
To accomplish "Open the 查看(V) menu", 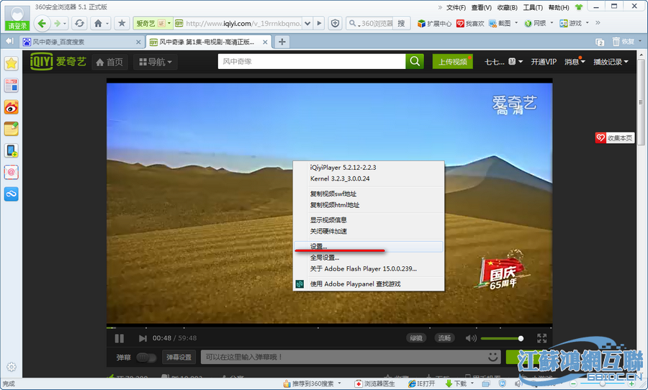I will (x=482, y=7).
